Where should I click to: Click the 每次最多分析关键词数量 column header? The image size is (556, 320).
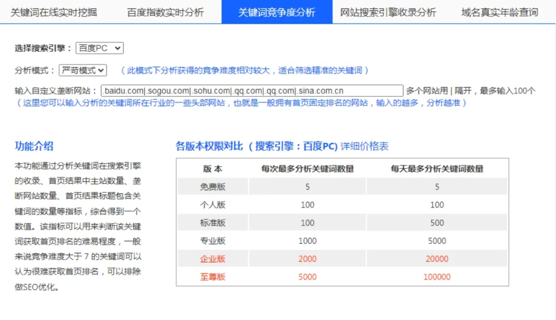pos(307,169)
